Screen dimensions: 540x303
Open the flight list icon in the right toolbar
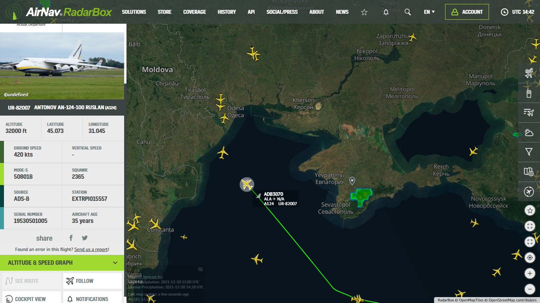coord(529,113)
